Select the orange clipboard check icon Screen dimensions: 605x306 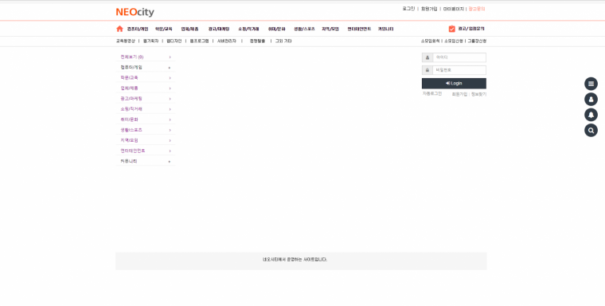(x=452, y=29)
